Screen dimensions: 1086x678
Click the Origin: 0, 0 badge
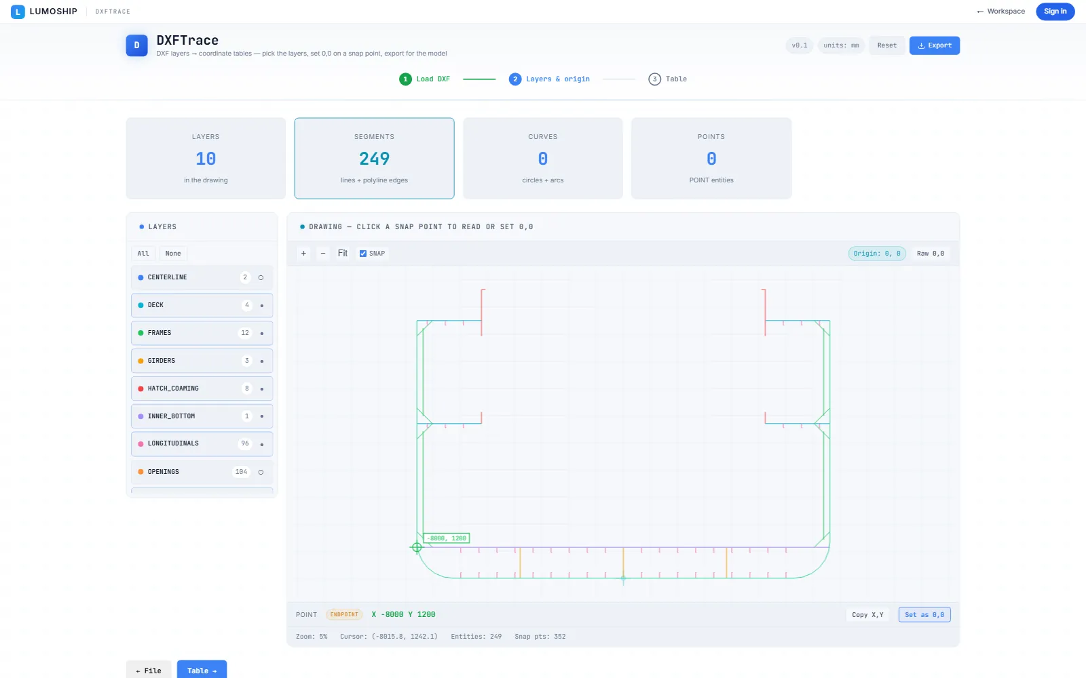pyautogui.click(x=877, y=254)
